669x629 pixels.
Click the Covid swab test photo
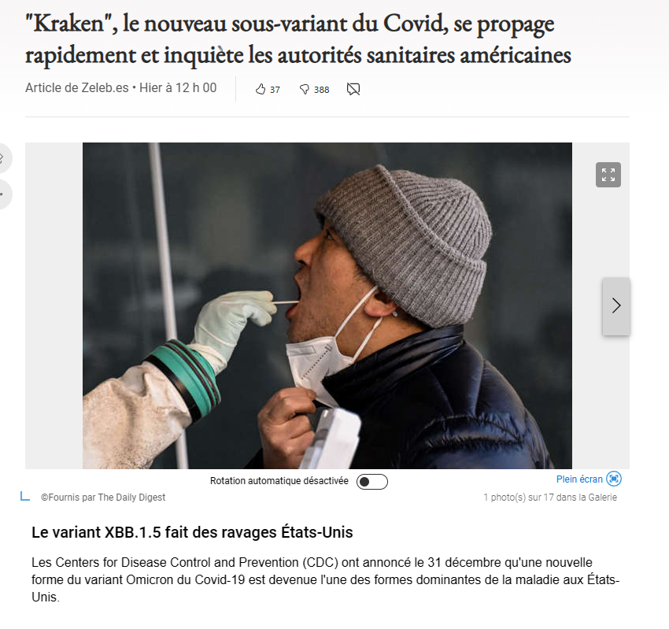tap(327, 305)
